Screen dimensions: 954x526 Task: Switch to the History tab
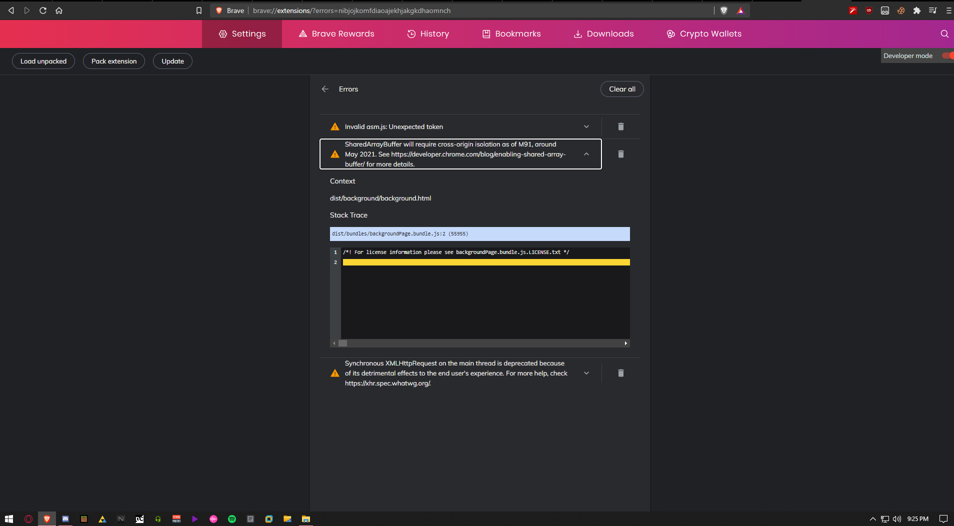pos(428,33)
